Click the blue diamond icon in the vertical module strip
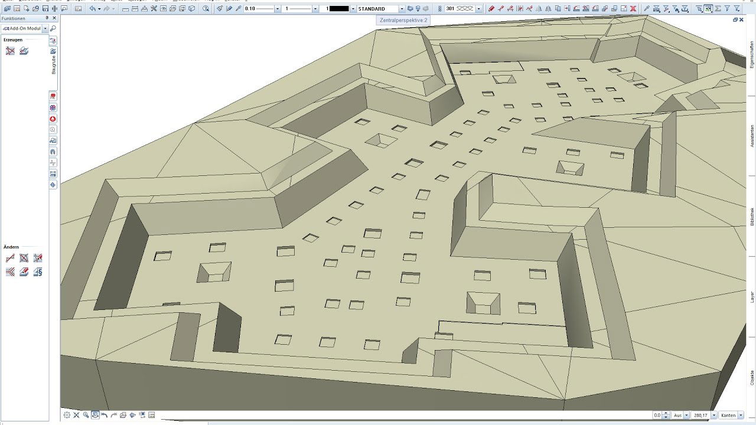This screenshot has width=756, height=425. pos(53,185)
